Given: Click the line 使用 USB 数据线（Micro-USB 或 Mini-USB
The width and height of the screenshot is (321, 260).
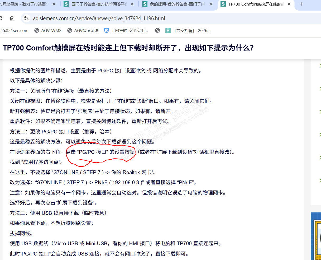Looking at the screenshot, I should tap(116, 243).
